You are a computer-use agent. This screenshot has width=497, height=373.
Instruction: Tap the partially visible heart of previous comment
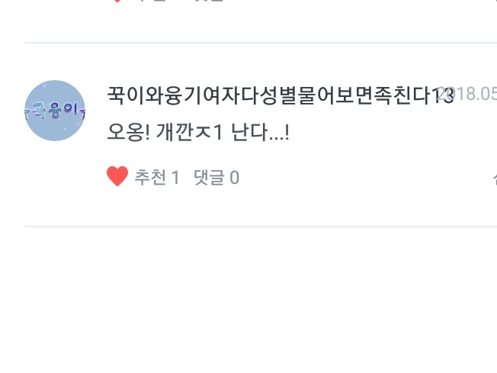pyautogui.click(x=117, y=1)
